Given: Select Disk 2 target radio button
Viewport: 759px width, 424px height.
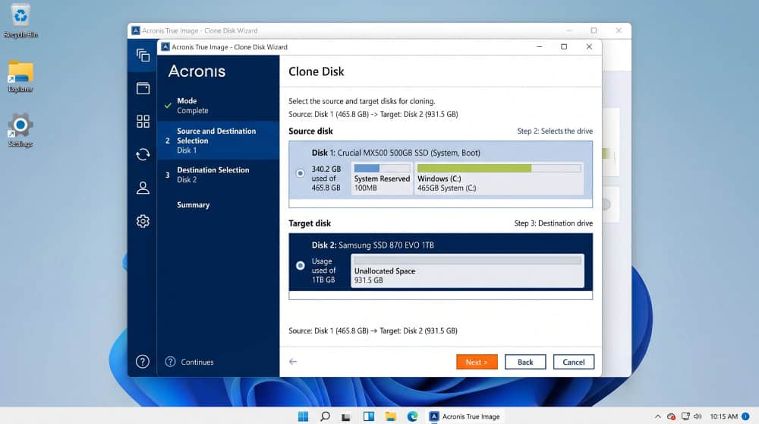Looking at the screenshot, I should point(300,265).
